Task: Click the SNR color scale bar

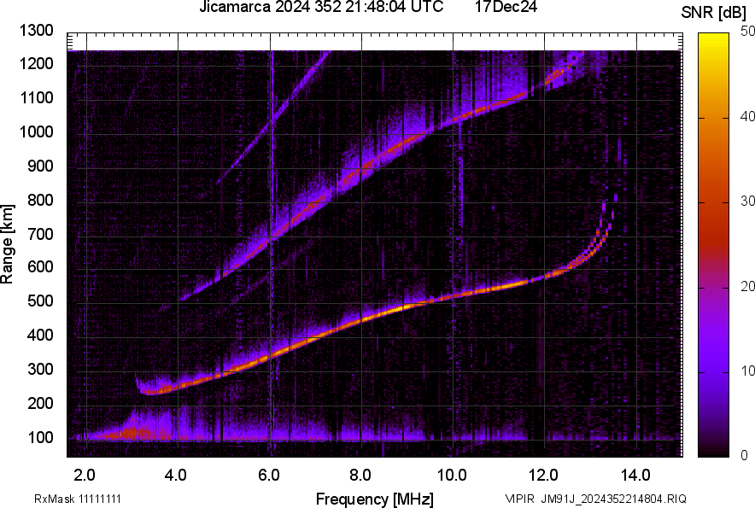Action: click(x=713, y=245)
